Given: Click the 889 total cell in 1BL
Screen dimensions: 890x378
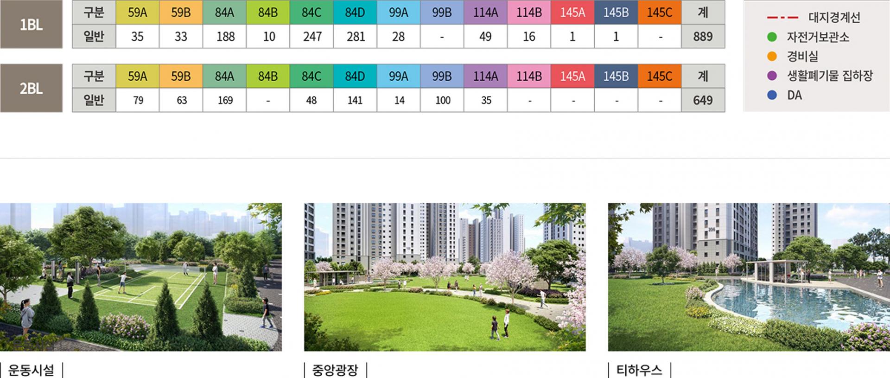Looking at the screenshot, I should click(703, 37).
